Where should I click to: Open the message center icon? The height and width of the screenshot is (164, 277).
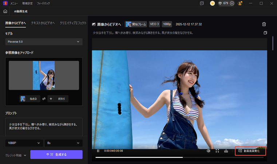coord(202,3)
